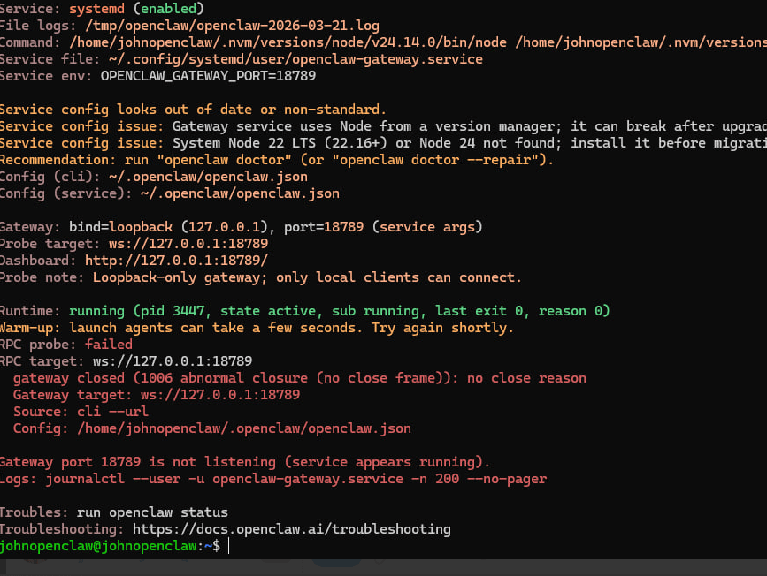This screenshot has height=576, width=767.
Task: Click the log path /tmp/openclaw/openclaw-2026-03-21.log
Action: (232, 26)
